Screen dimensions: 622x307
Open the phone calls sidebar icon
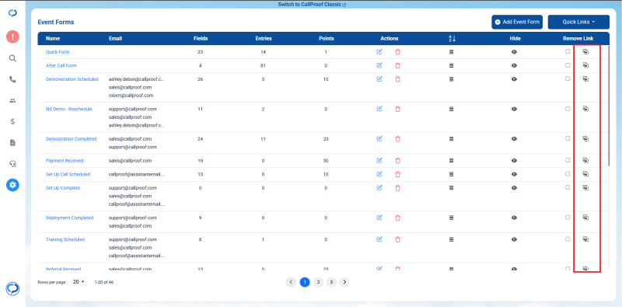point(12,79)
